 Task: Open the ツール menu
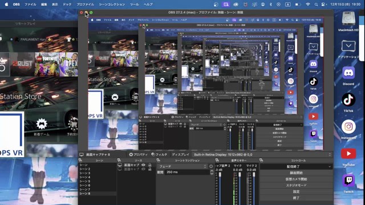135,5
